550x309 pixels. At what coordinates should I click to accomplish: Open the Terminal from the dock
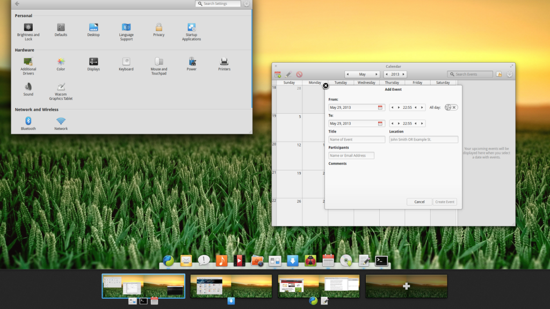[x=381, y=261]
